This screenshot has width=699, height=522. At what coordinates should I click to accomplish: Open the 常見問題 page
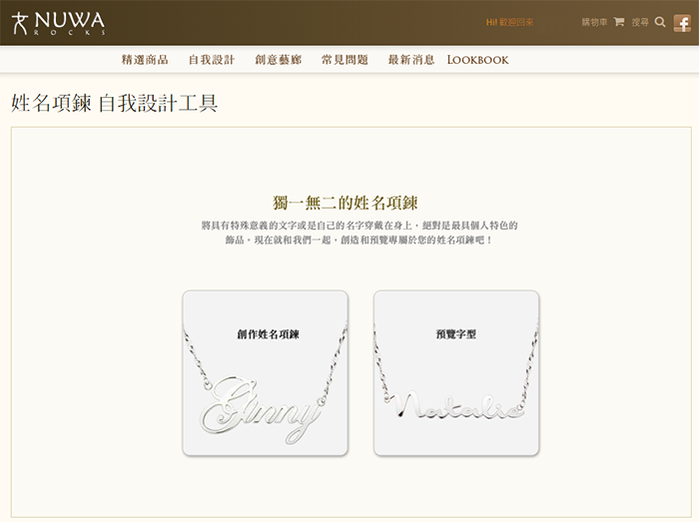click(x=345, y=60)
